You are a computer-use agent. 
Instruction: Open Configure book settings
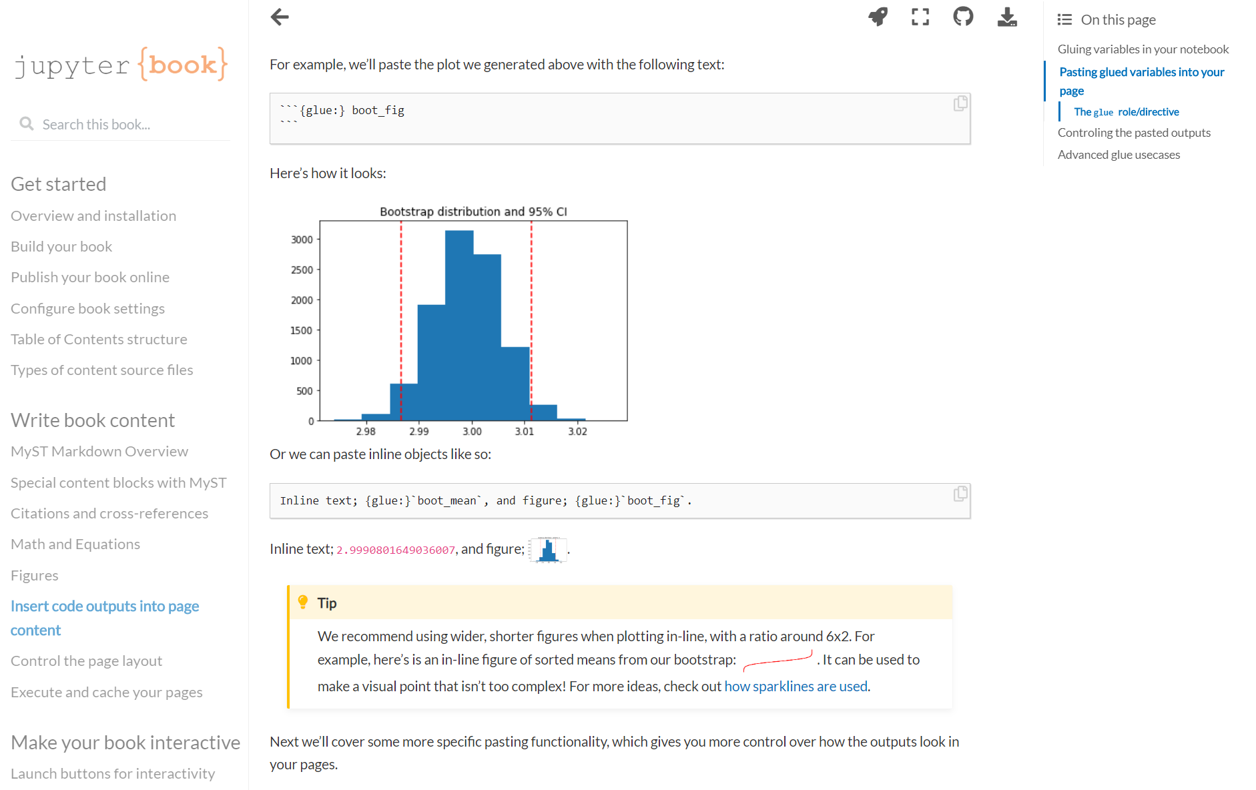click(87, 308)
